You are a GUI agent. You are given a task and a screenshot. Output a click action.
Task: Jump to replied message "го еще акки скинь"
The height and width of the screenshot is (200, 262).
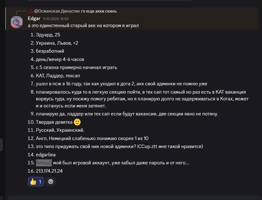(99, 11)
